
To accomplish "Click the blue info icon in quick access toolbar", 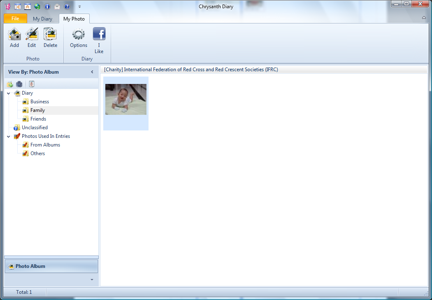I will 47,7.
